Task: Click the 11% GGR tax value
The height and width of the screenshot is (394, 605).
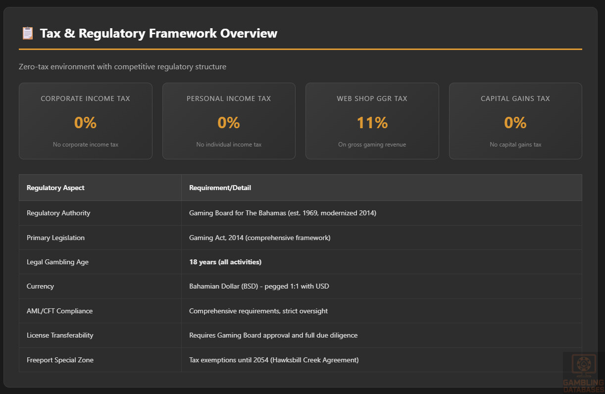Action: 372,123
